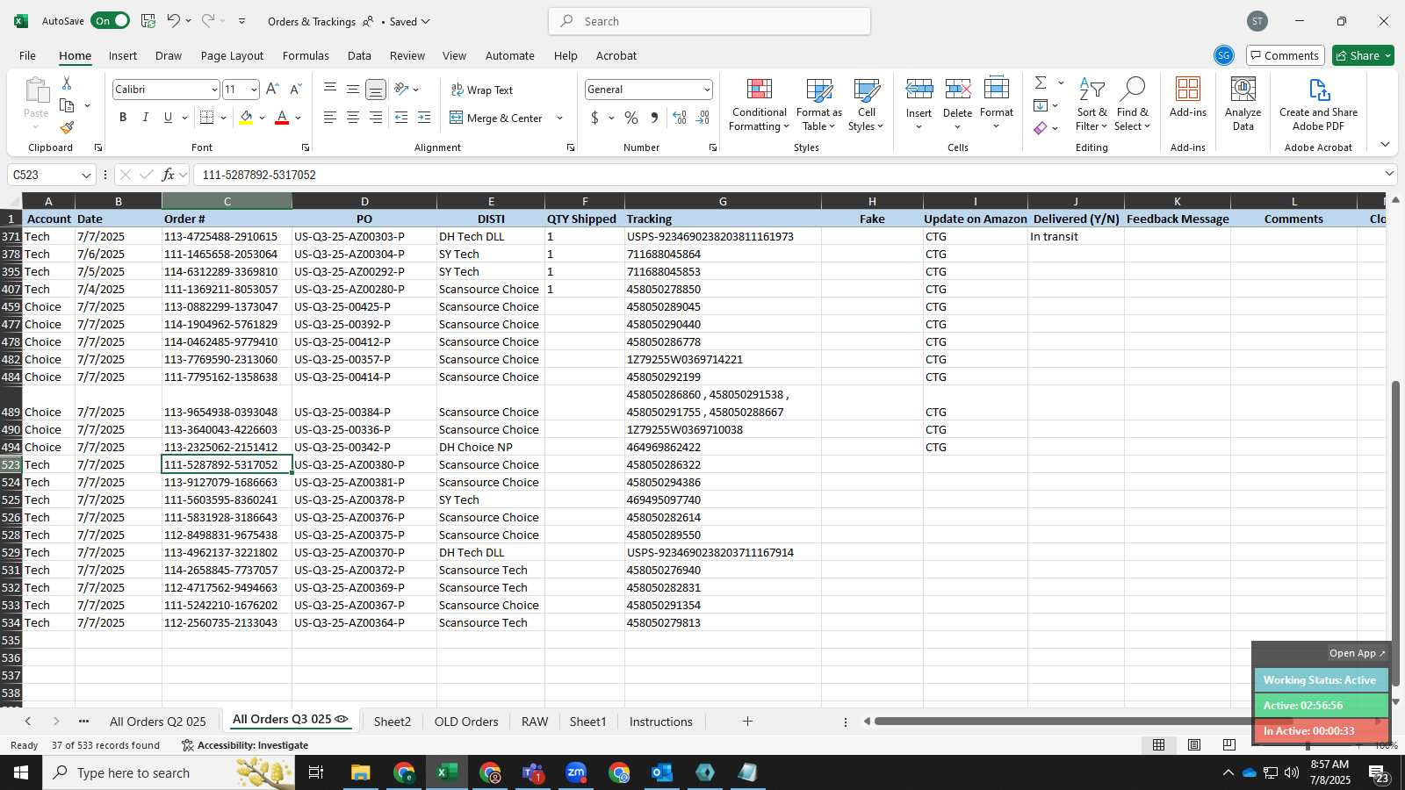Click Decrease Decimal icon
The height and width of the screenshot is (790, 1405).
pyautogui.click(x=702, y=118)
